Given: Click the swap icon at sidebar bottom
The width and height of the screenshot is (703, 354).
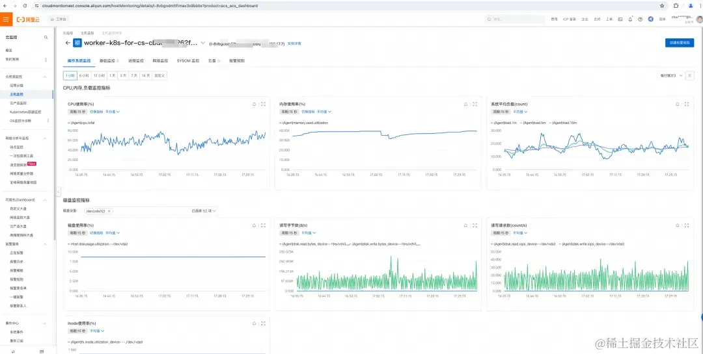Looking at the screenshot, I should (x=14, y=351).
